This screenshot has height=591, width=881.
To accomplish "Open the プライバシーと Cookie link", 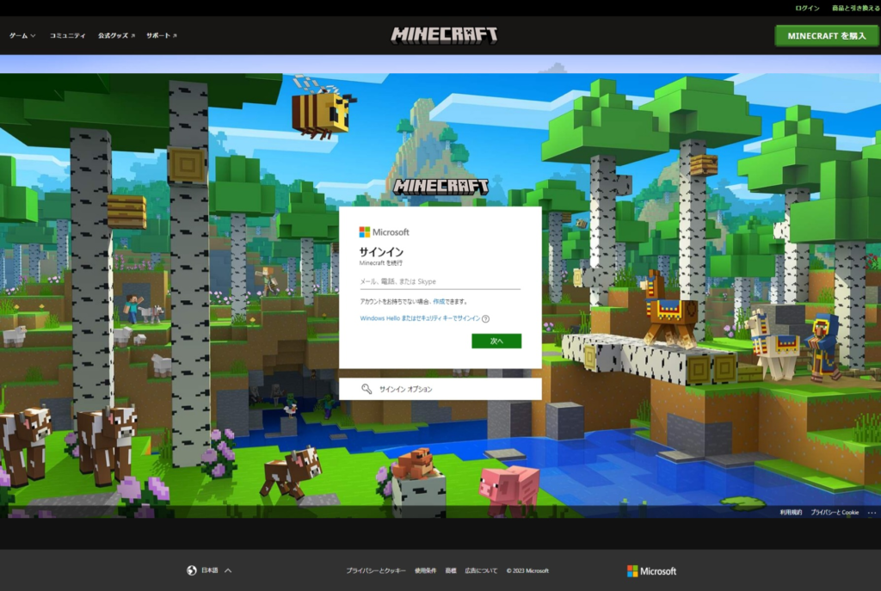I will pyautogui.click(x=835, y=513).
